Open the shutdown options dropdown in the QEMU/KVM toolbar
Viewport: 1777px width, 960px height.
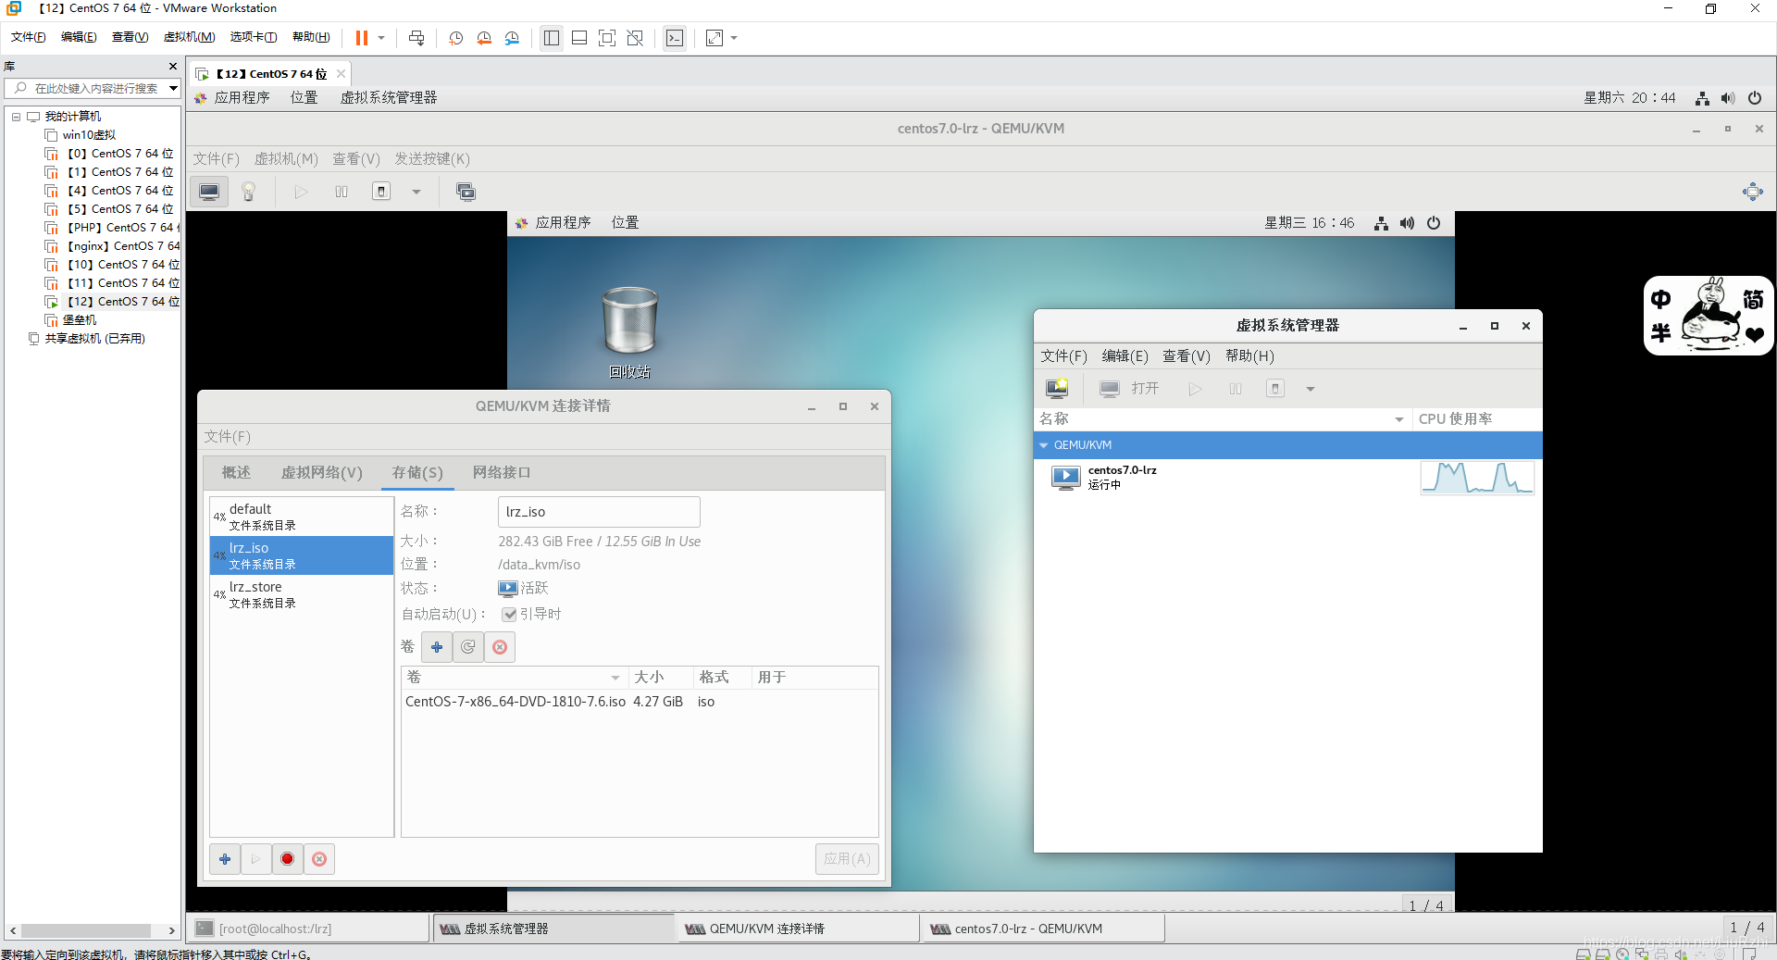(416, 193)
